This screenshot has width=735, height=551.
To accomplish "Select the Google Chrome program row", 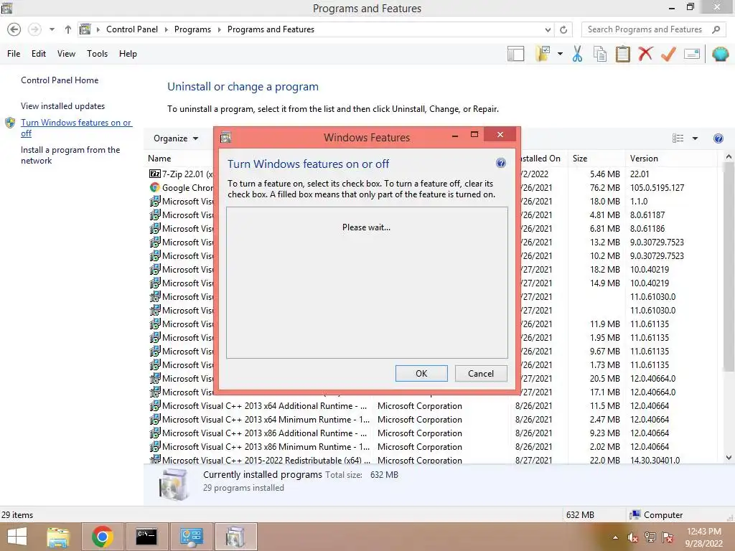I will pos(181,187).
